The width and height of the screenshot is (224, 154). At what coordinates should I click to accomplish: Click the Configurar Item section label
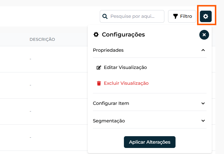pyautogui.click(x=111, y=103)
